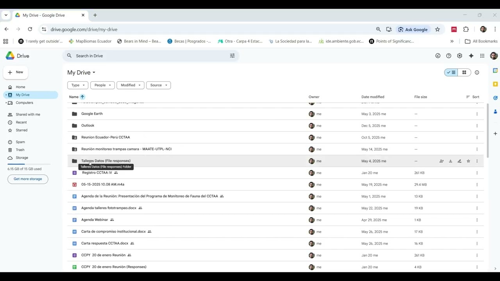
Task: Open more actions for Outlook folder row
Action: [x=477, y=126]
